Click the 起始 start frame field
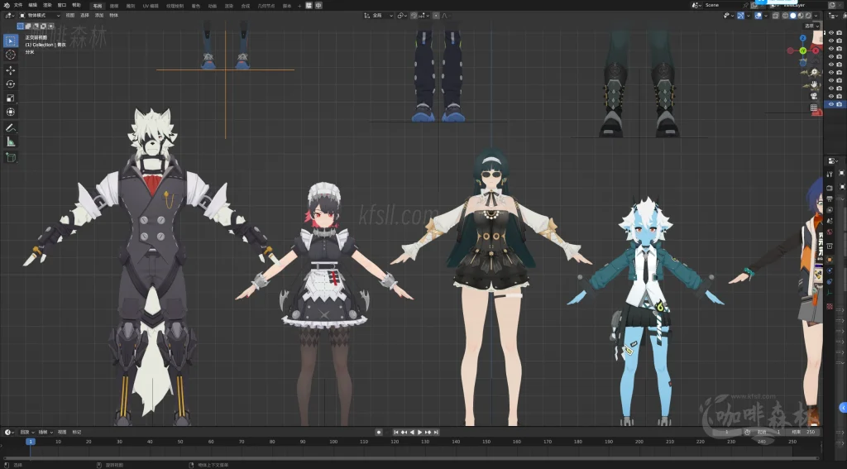847x469 pixels. [x=768, y=433]
